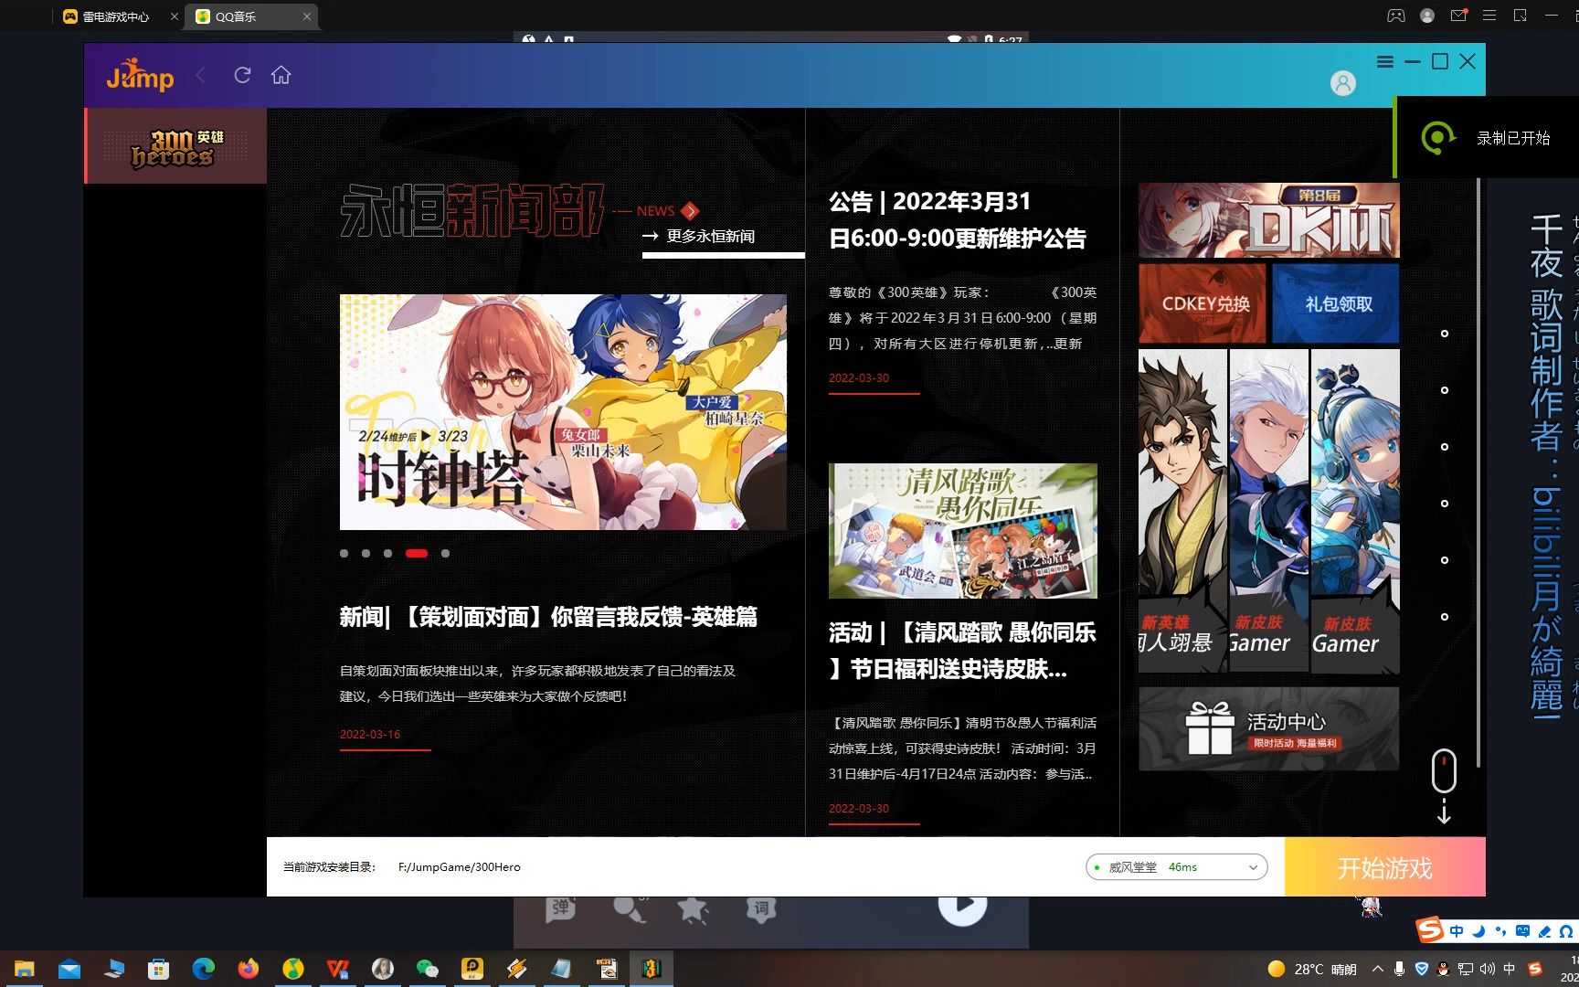The width and height of the screenshot is (1579, 987).
Task: Refresh the Jump launcher page
Action: pyautogui.click(x=242, y=75)
